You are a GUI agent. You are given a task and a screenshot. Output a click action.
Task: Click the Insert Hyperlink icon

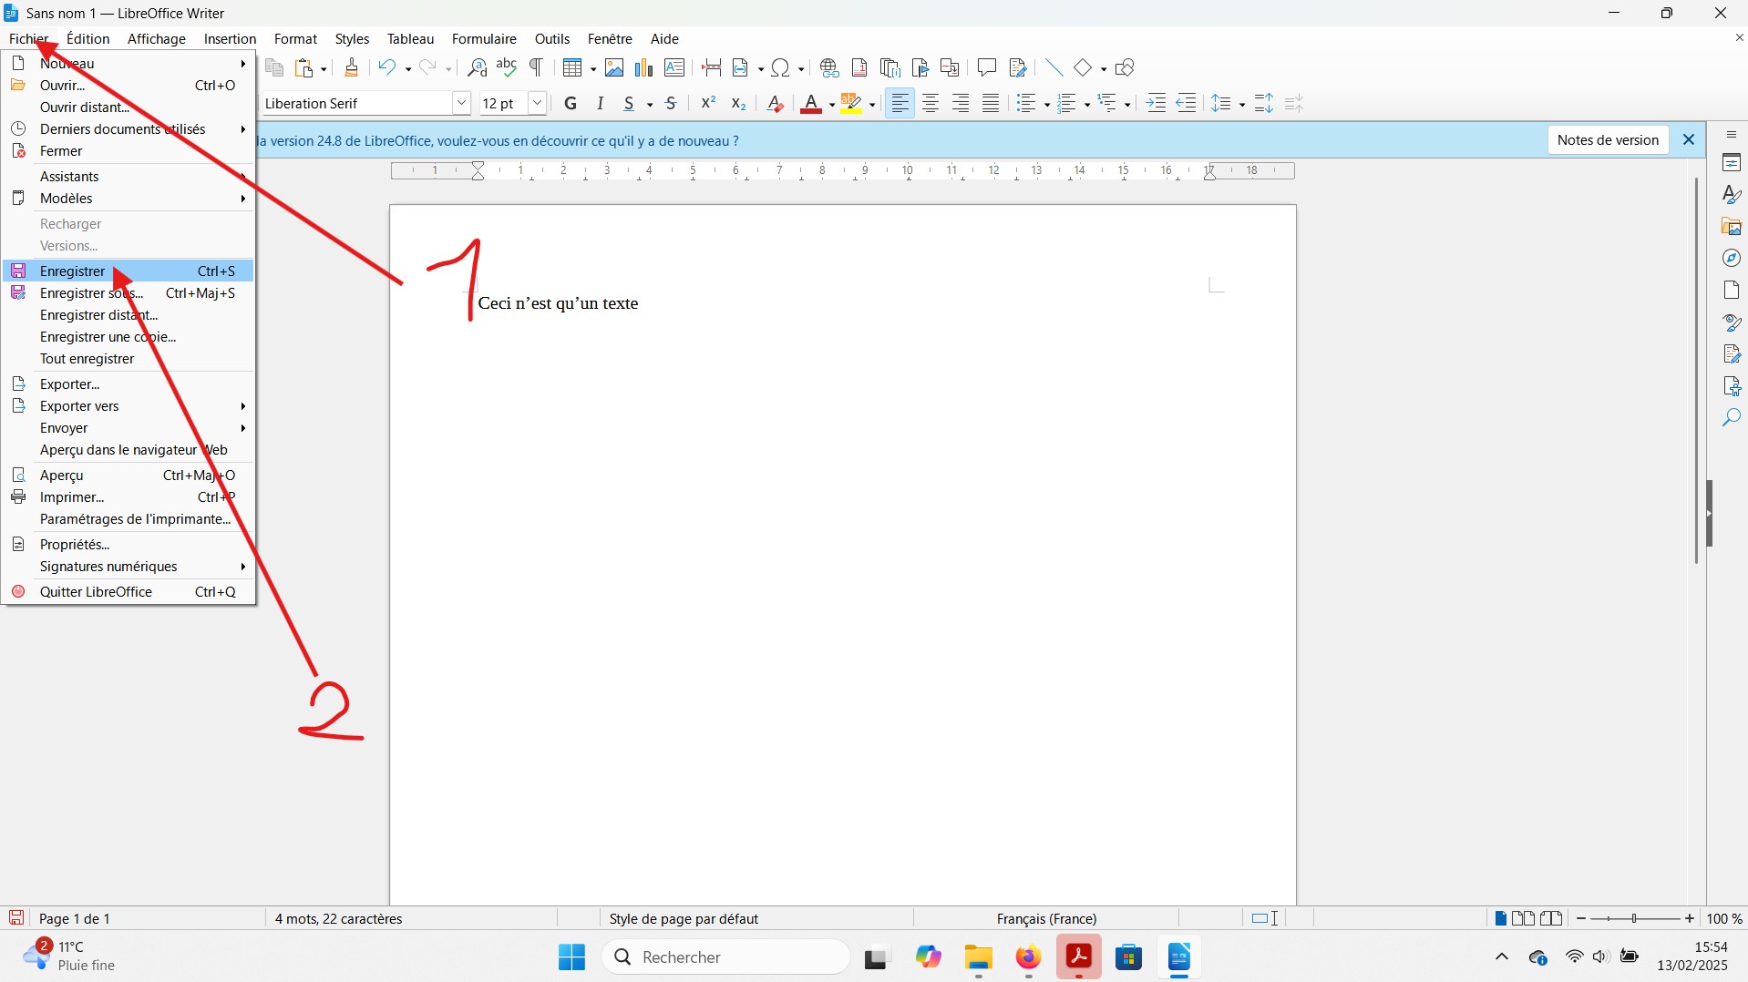pos(828,67)
